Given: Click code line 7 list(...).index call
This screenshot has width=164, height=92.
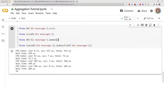Looking at the screenshot, I should pos(55,45).
